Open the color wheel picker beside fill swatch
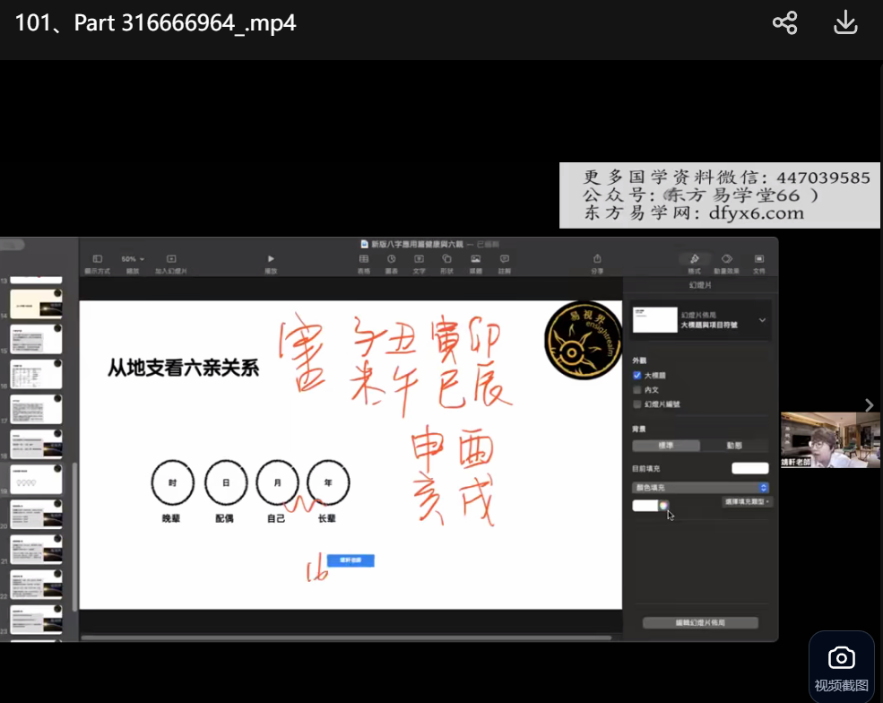 pos(664,506)
